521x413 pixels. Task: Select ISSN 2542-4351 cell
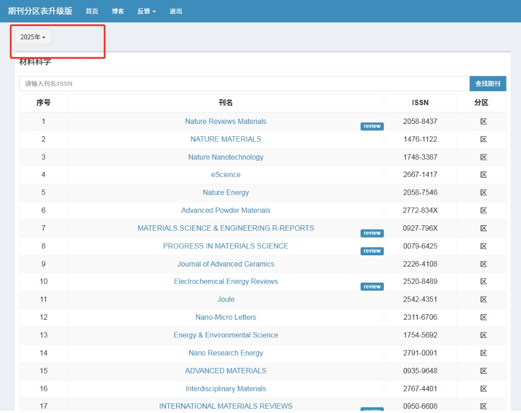click(x=420, y=300)
